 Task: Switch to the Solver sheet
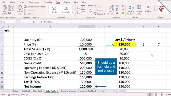[16, 91]
